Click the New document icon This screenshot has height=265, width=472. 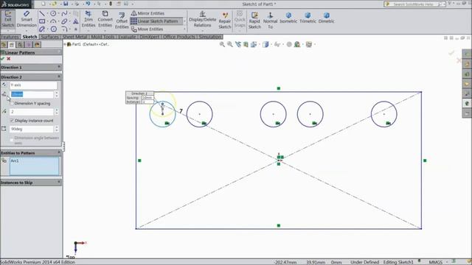click(44, 4)
